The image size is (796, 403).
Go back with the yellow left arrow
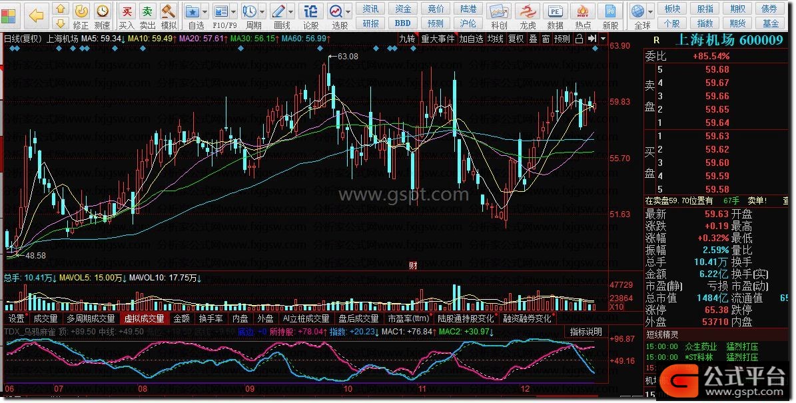pyautogui.click(x=36, y=16)
